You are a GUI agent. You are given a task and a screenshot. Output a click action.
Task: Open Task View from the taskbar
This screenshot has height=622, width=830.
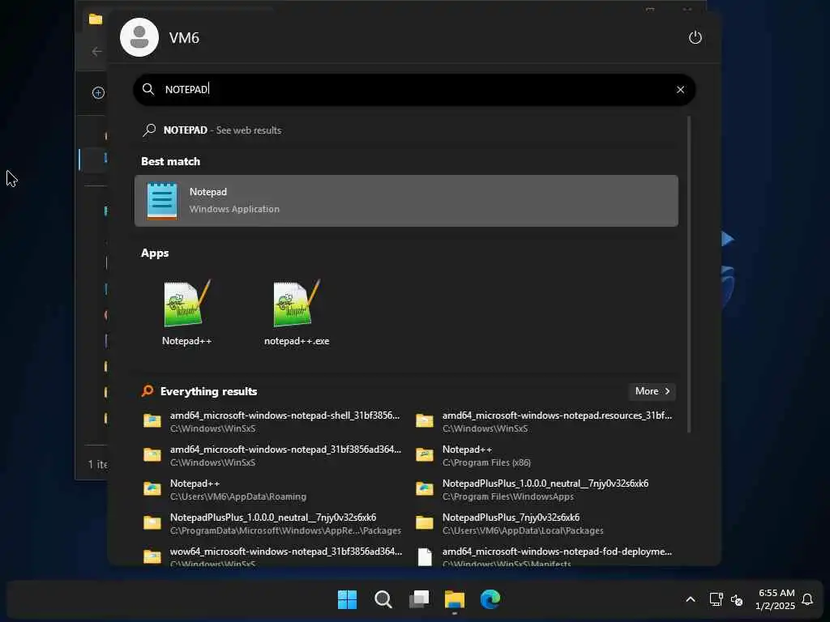(x=419, y=599)
